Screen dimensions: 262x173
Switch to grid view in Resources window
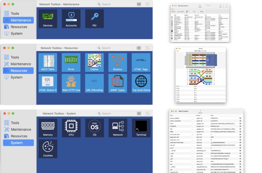pyautogui.click(x=139, y=48)
